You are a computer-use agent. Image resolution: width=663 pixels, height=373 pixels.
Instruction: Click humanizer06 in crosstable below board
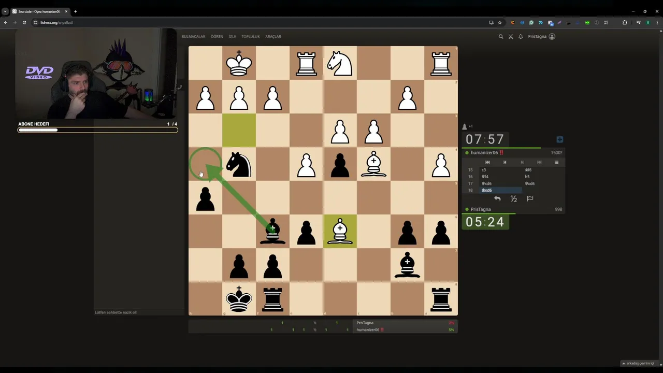368,329
